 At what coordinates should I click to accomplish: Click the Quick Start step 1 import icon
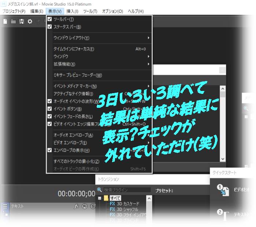pos(223,190)
